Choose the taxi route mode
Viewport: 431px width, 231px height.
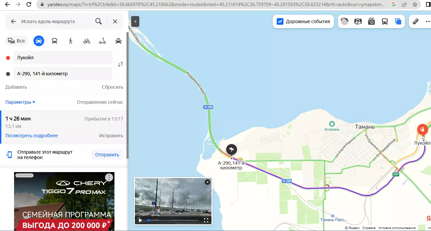coord(118,41)
